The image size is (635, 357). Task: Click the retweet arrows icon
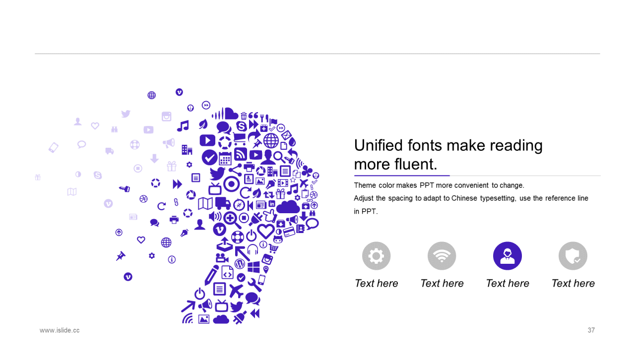tap(269, 195)
